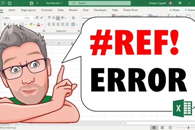Open the Conditional Formatting menu
195x130 pixels.
click(x=128, y=16)
